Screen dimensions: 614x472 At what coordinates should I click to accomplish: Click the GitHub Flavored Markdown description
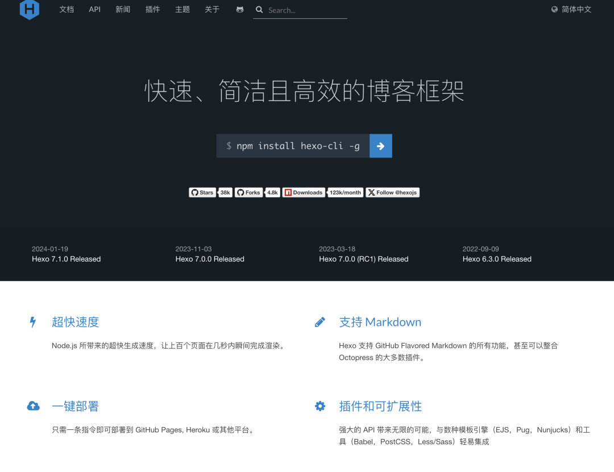click(x=449, y=351)
